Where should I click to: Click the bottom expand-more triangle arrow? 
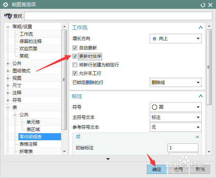coord(108,159)
